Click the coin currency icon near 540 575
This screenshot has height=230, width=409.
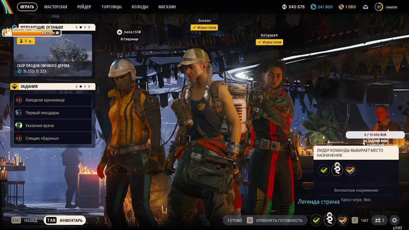[284, 7]
